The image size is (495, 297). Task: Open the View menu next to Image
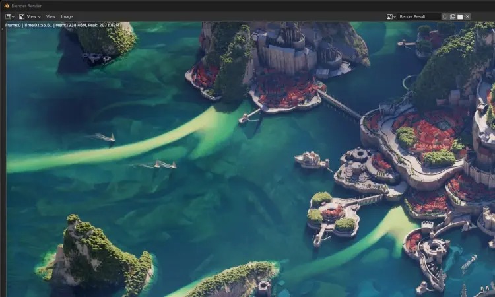51,16
